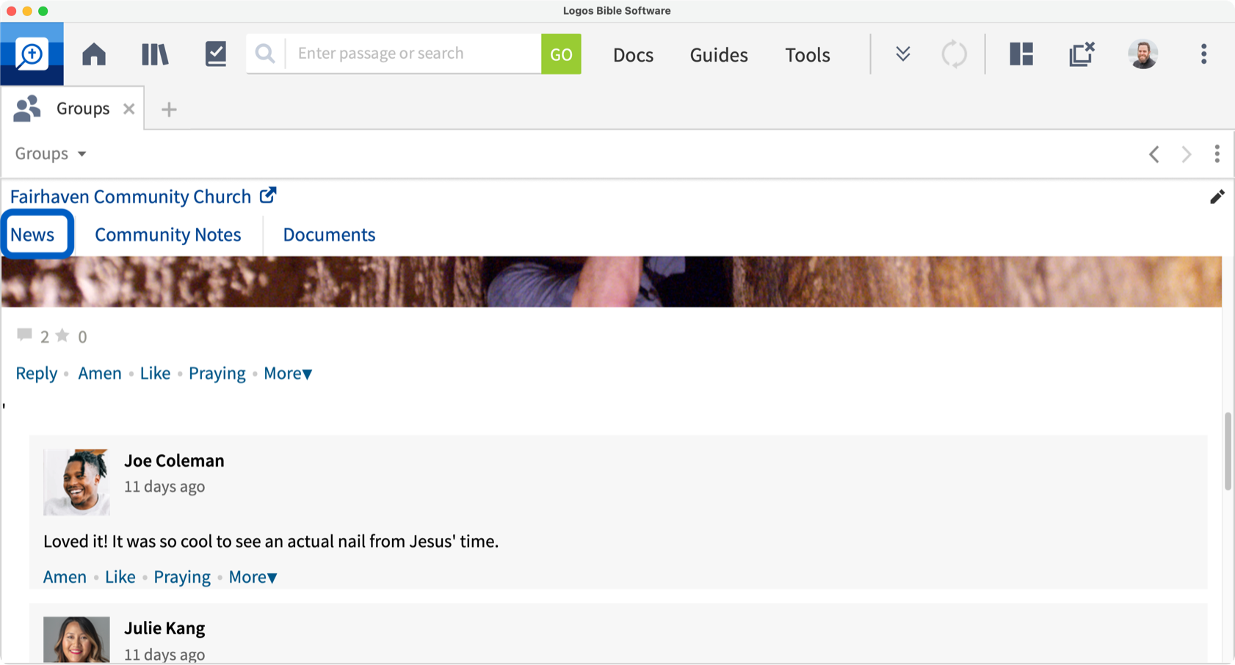Switch to the News tab
1235x665 pixels.
click(32, 234)
